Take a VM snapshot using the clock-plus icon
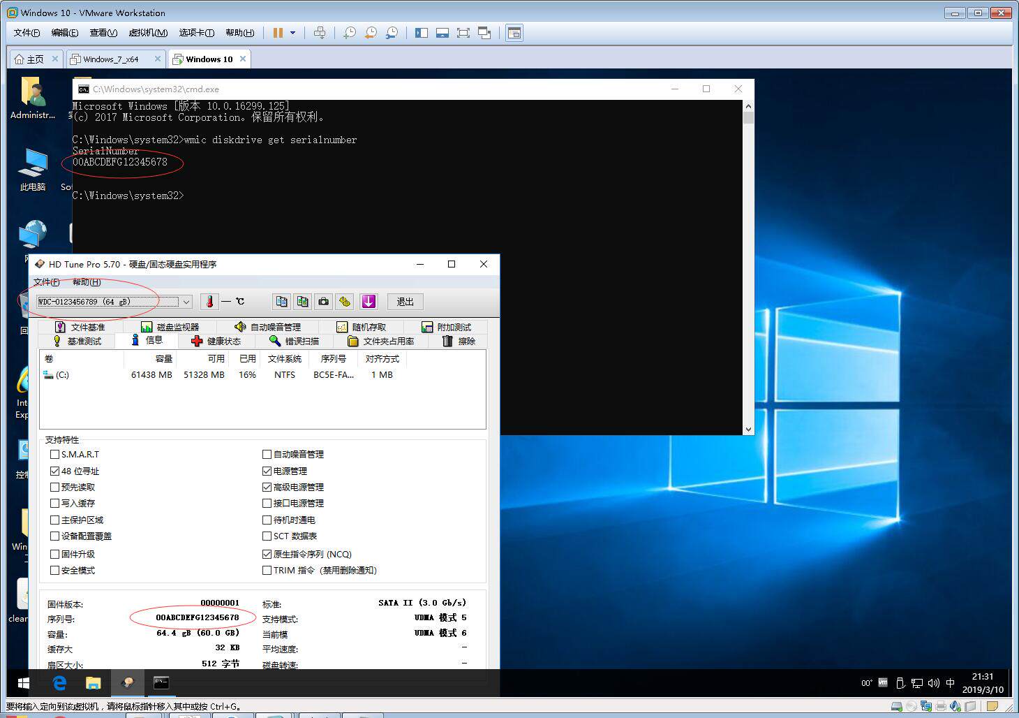 (x=350, y=33)
